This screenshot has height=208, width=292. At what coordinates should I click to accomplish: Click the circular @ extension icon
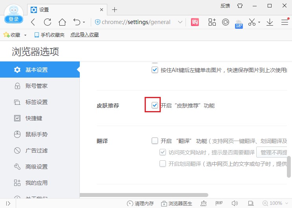point(226,22)
